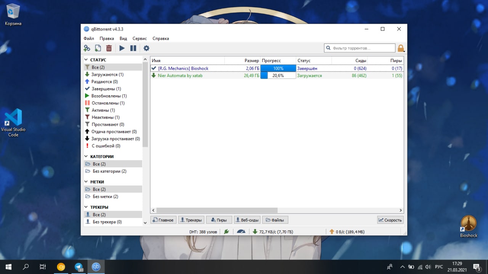Select Без метки (2)

pos(113,197)
